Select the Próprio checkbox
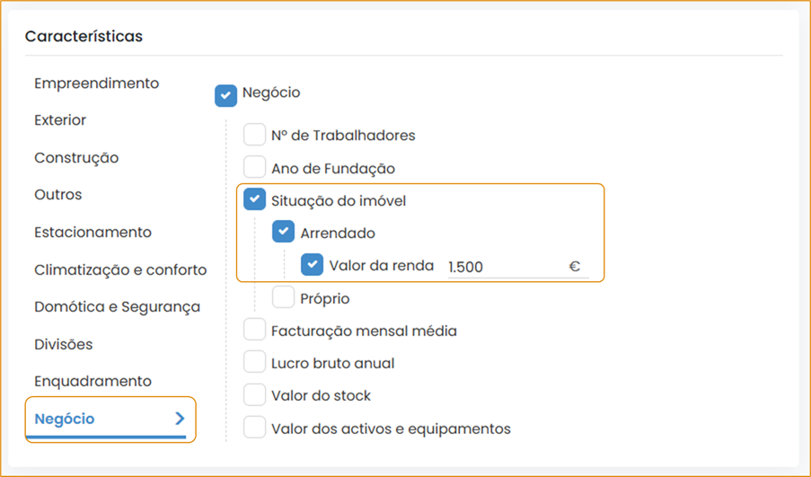The image size is (811, 477). [x=284, y=297]
